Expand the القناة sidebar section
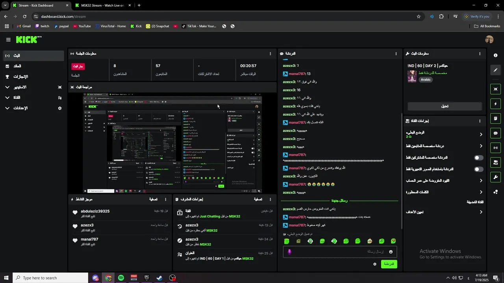The width and height of the screenshot is (504, 283). pos(7,97)
